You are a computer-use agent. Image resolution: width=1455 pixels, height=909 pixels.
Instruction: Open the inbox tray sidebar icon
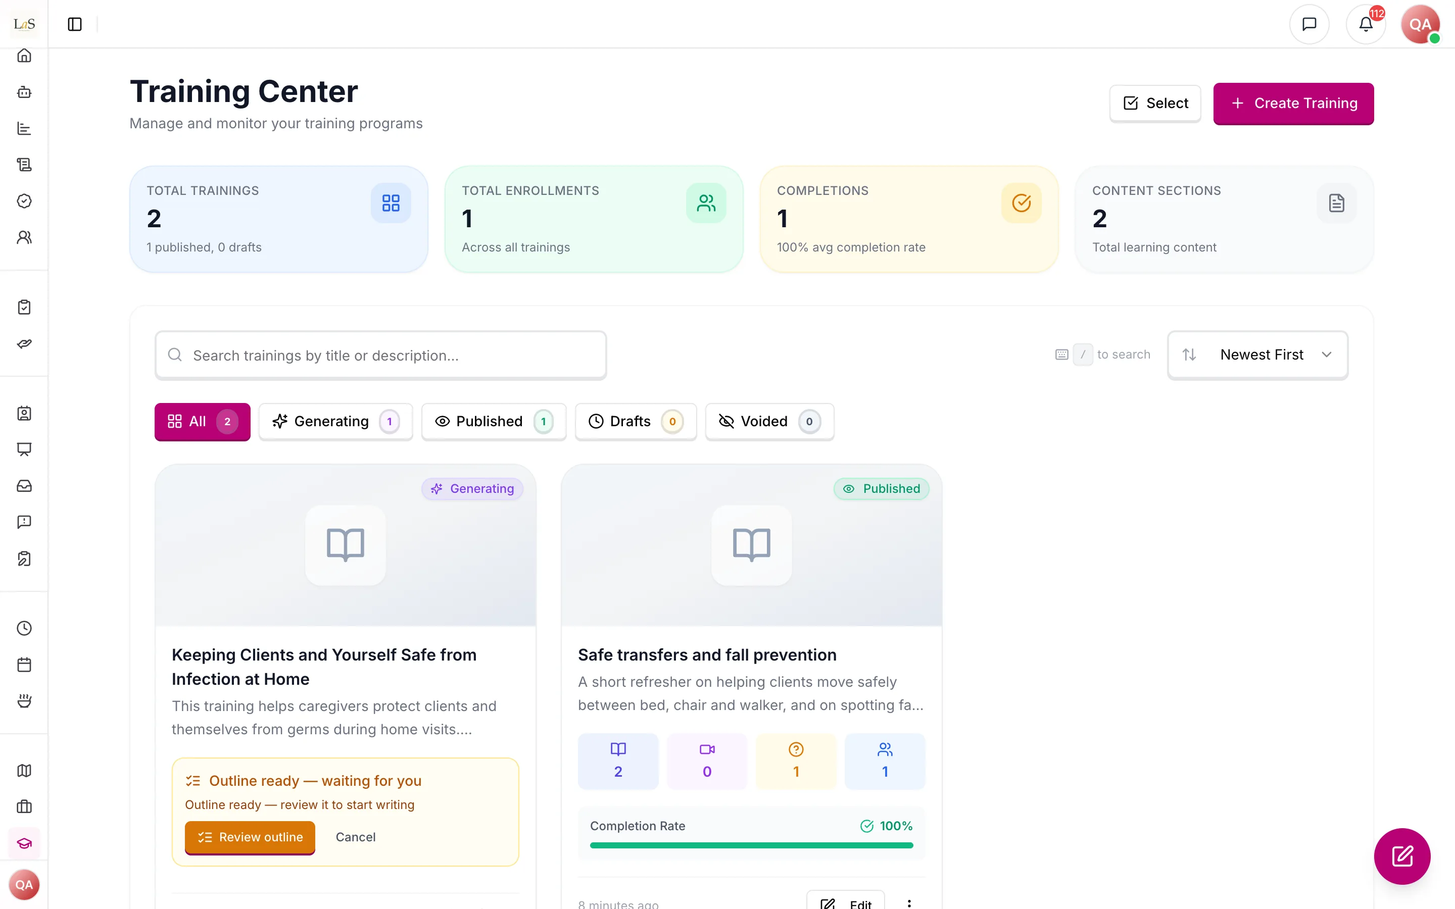[x=24, y=486]
